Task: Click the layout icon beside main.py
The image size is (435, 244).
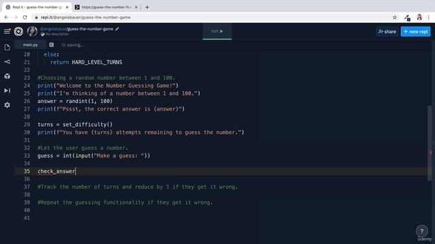Action: (52, 45)
